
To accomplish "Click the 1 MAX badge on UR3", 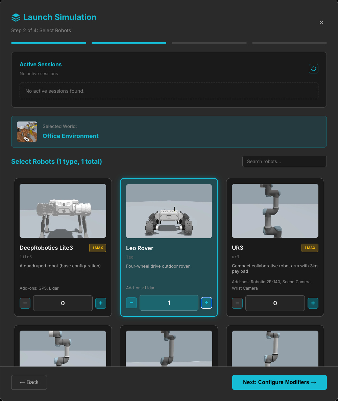I will (x=310, y=248).
